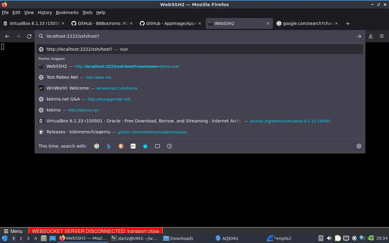Switch to workspace 2
The height and width of the screenshot is (243, 389).
coord(21,238)
